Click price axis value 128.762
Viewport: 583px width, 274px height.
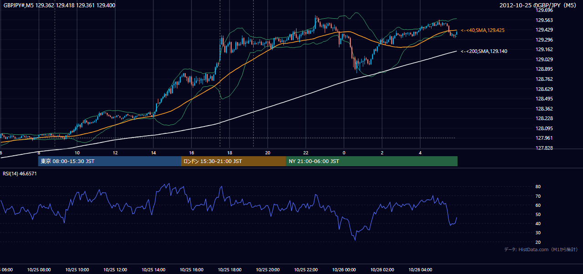(544, 79)
